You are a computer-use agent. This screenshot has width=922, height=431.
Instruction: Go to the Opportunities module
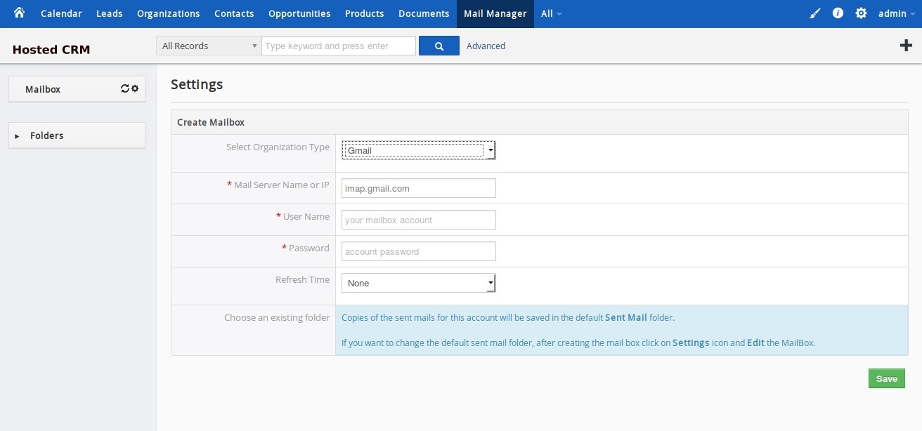pos(299,13)
